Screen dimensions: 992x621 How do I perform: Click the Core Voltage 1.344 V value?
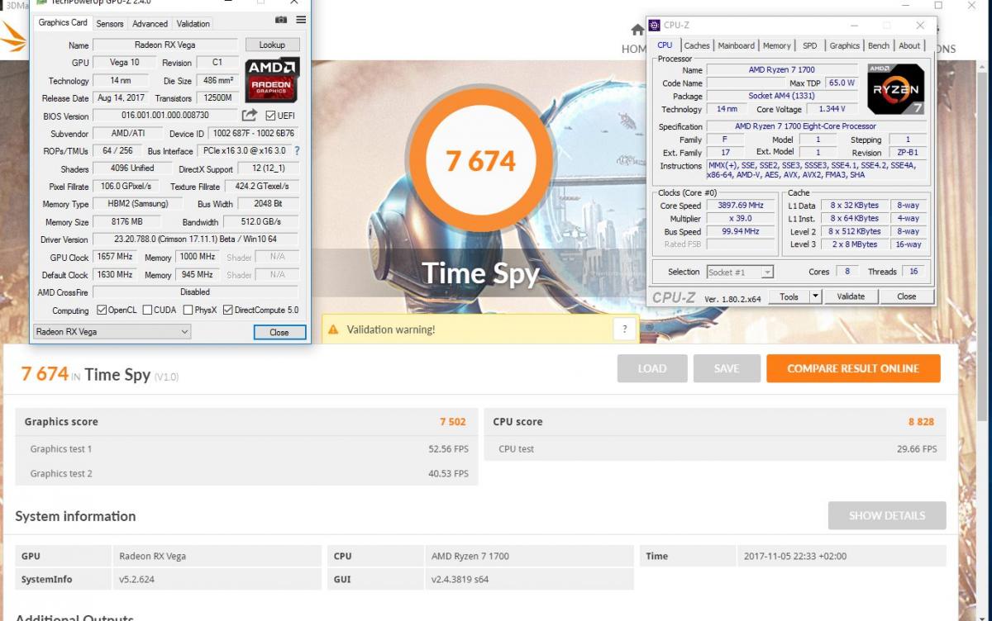(832, 109)
